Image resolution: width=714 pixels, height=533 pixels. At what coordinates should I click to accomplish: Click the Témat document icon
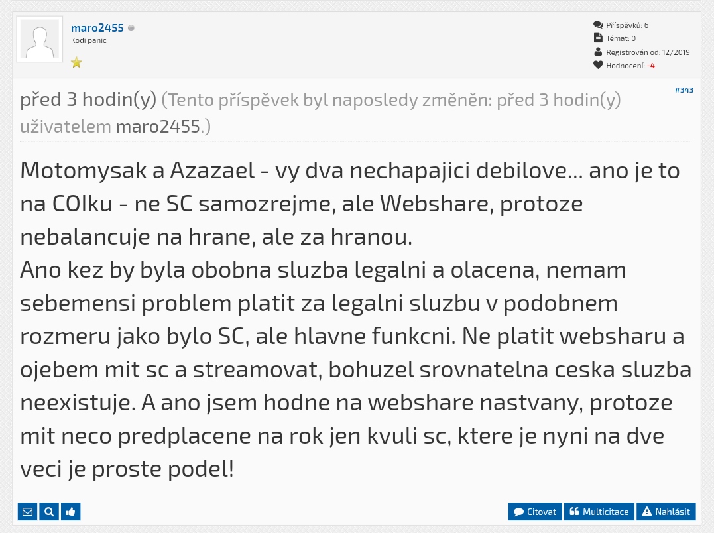pyautogui.click(x=598, y=38)
